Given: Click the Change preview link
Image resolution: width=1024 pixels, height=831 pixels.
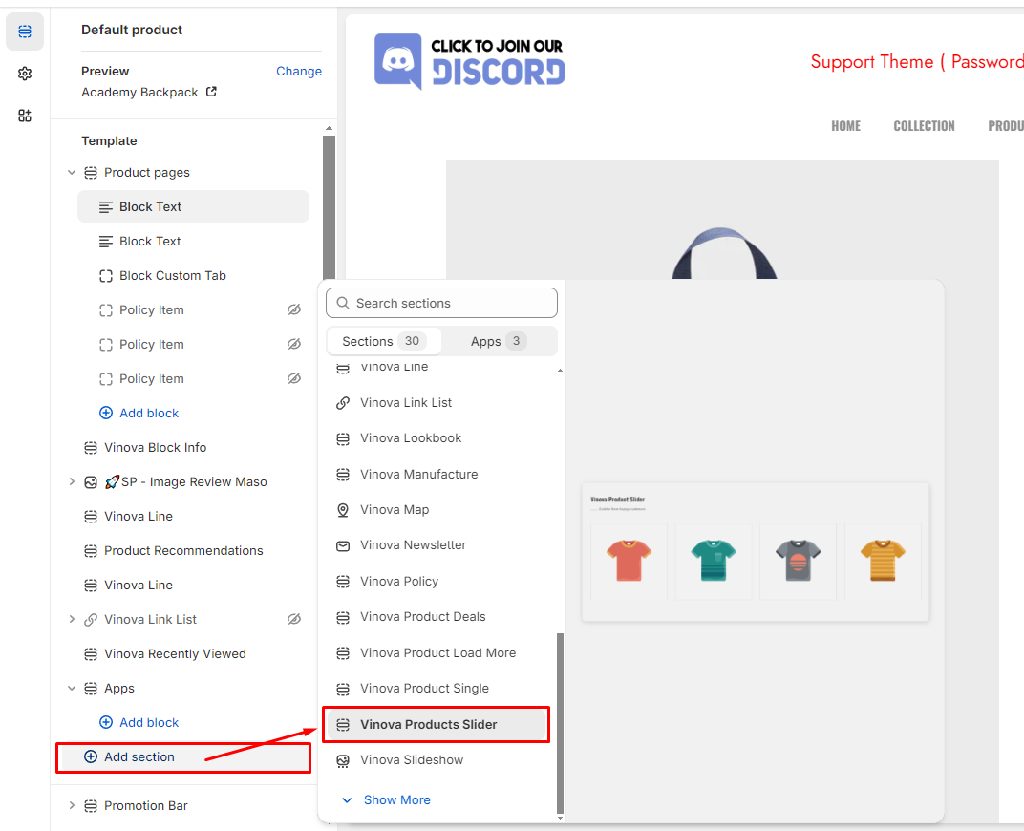Looking at the screenshot, I should [298, 71].
